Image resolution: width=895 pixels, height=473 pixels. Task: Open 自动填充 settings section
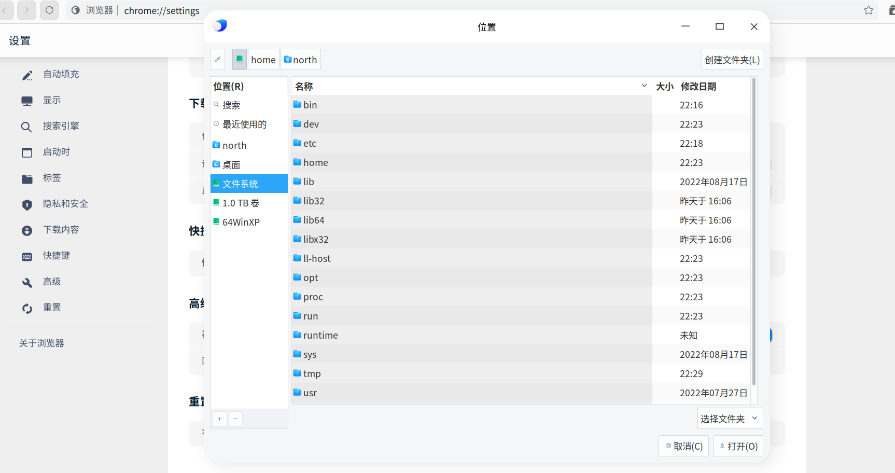(61, 74)
